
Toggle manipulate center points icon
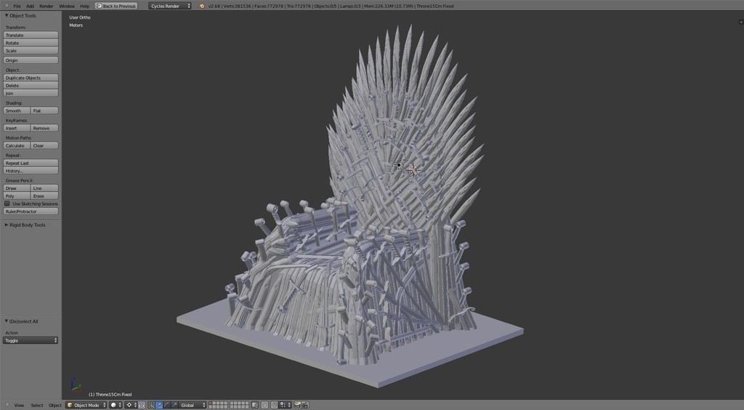[x=142, y=405]
